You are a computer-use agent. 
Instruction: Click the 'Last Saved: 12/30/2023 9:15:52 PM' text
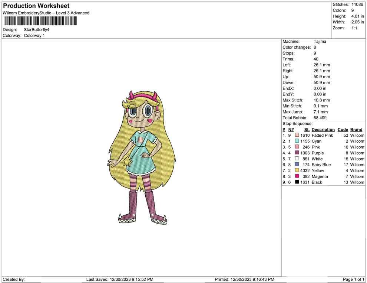tap(120, 279)
